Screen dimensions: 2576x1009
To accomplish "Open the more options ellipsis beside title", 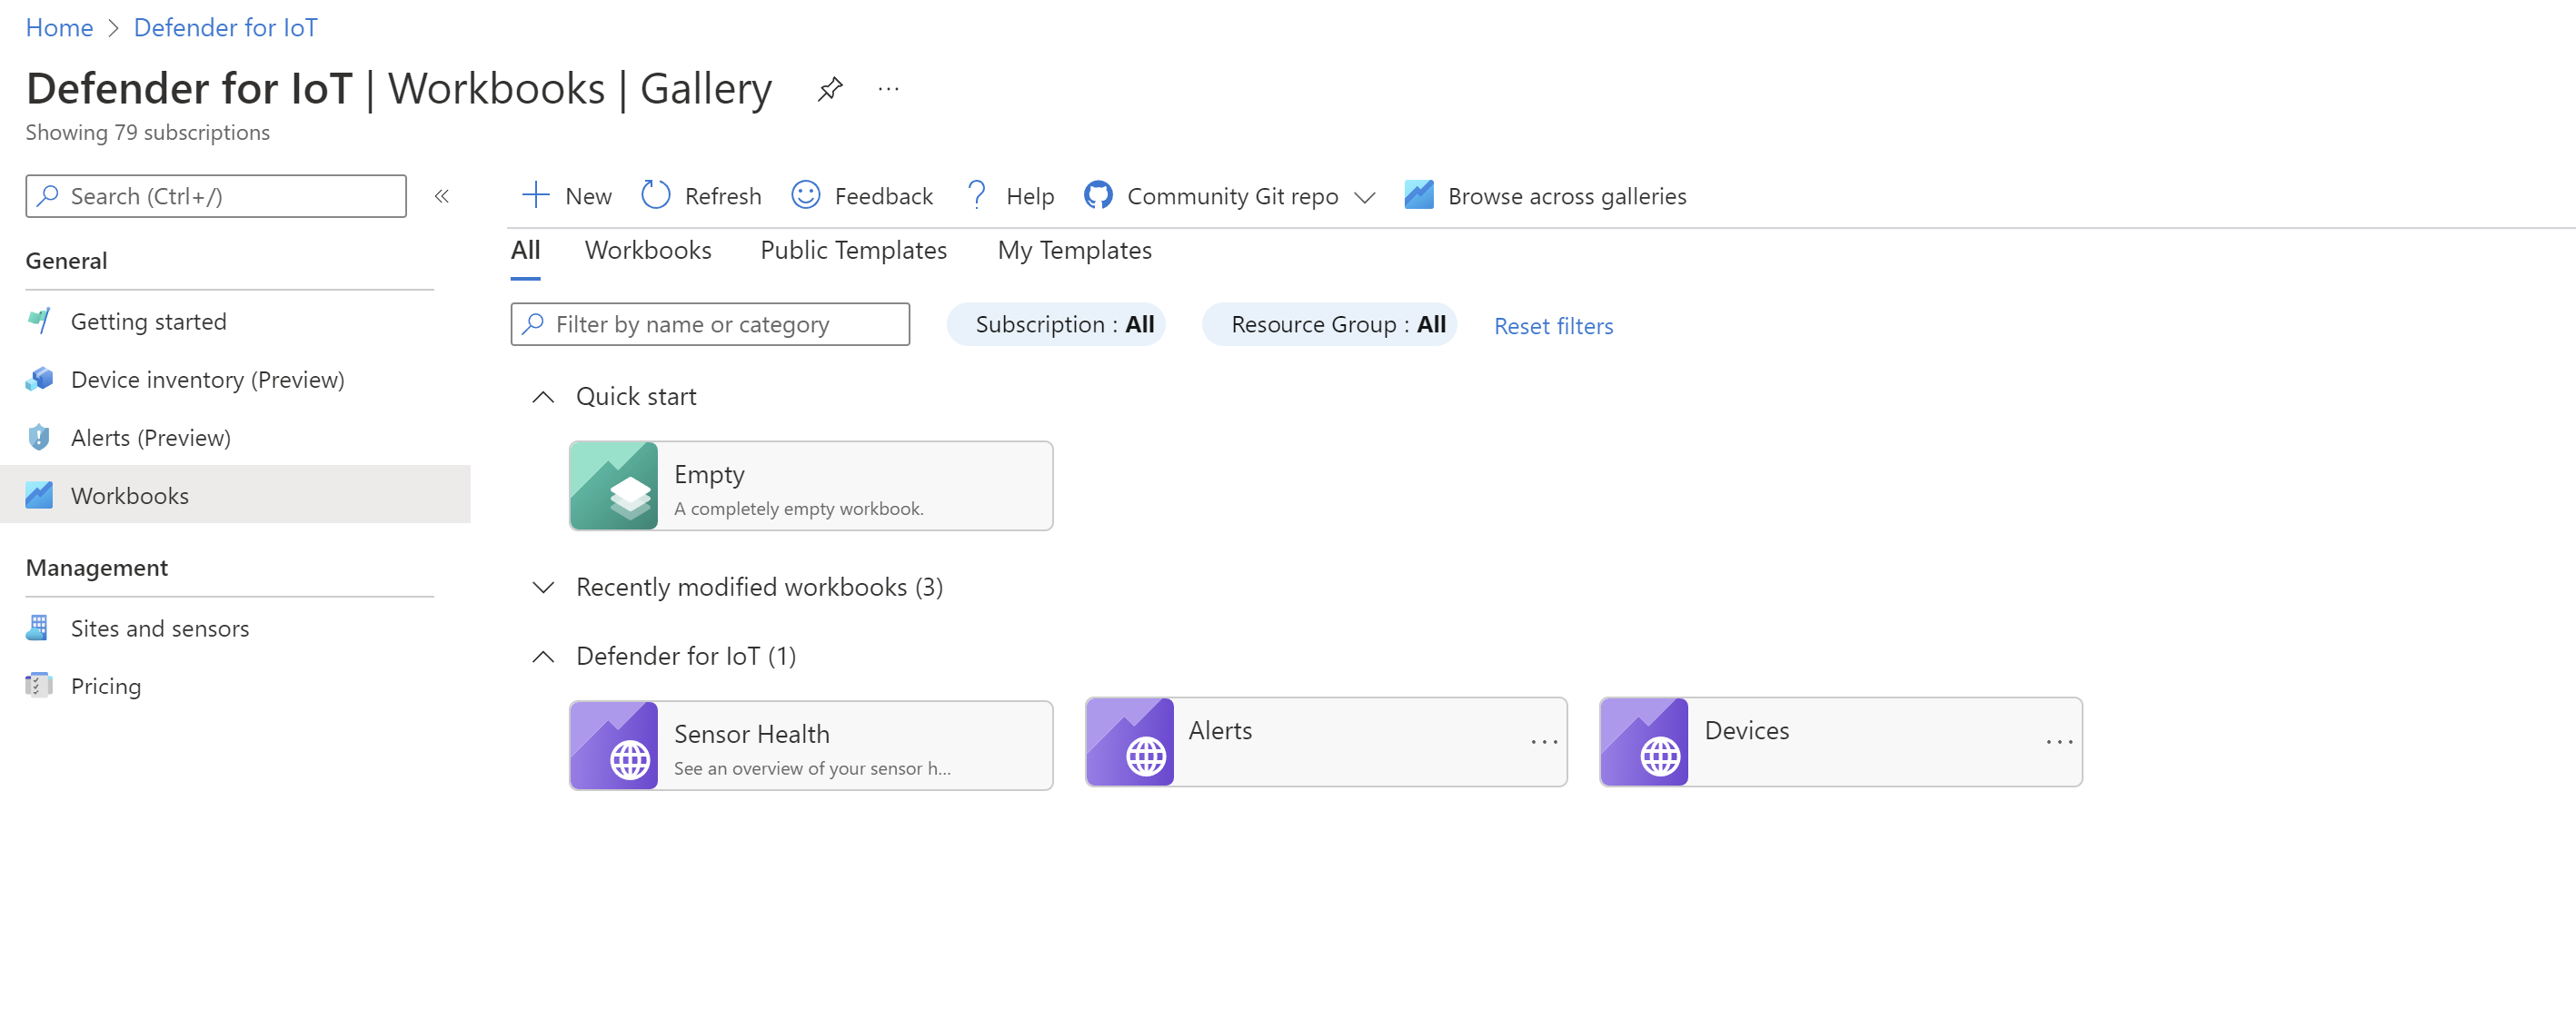I will click(888, 89).
